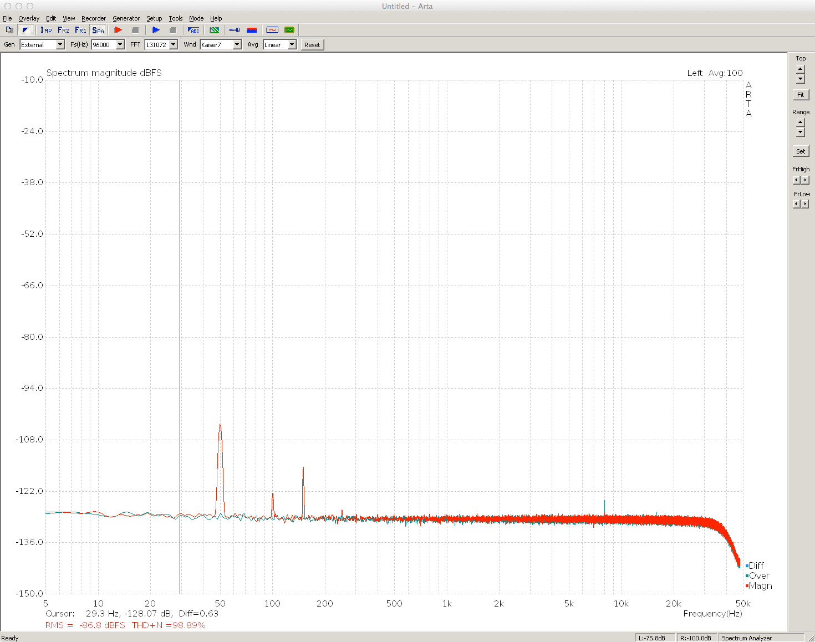The image size is (815, 642).
Task: Open the Recorder menu
Action: tap(94, 18)
